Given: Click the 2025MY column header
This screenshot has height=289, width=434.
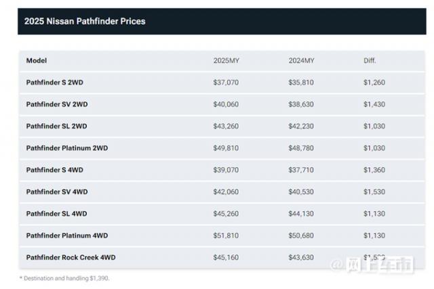Looking at the screenshot, I should click(x=226, y=60).
